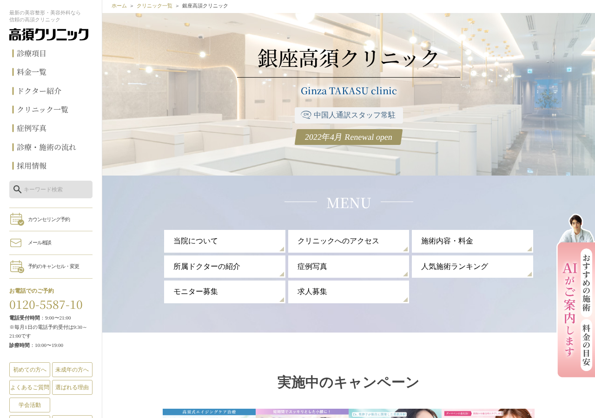Click the 高須クリニック logo
This screenshot has width=595, height=418.
point(49,34)
